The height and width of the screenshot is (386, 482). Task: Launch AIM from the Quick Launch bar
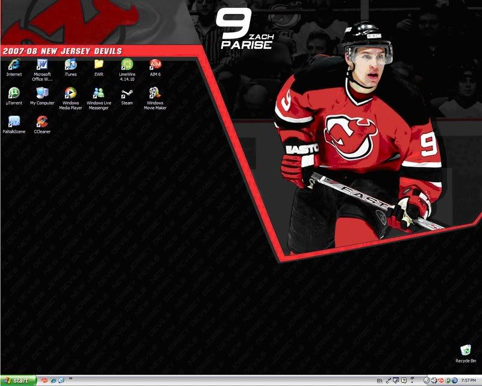click(x=45, y=381)
